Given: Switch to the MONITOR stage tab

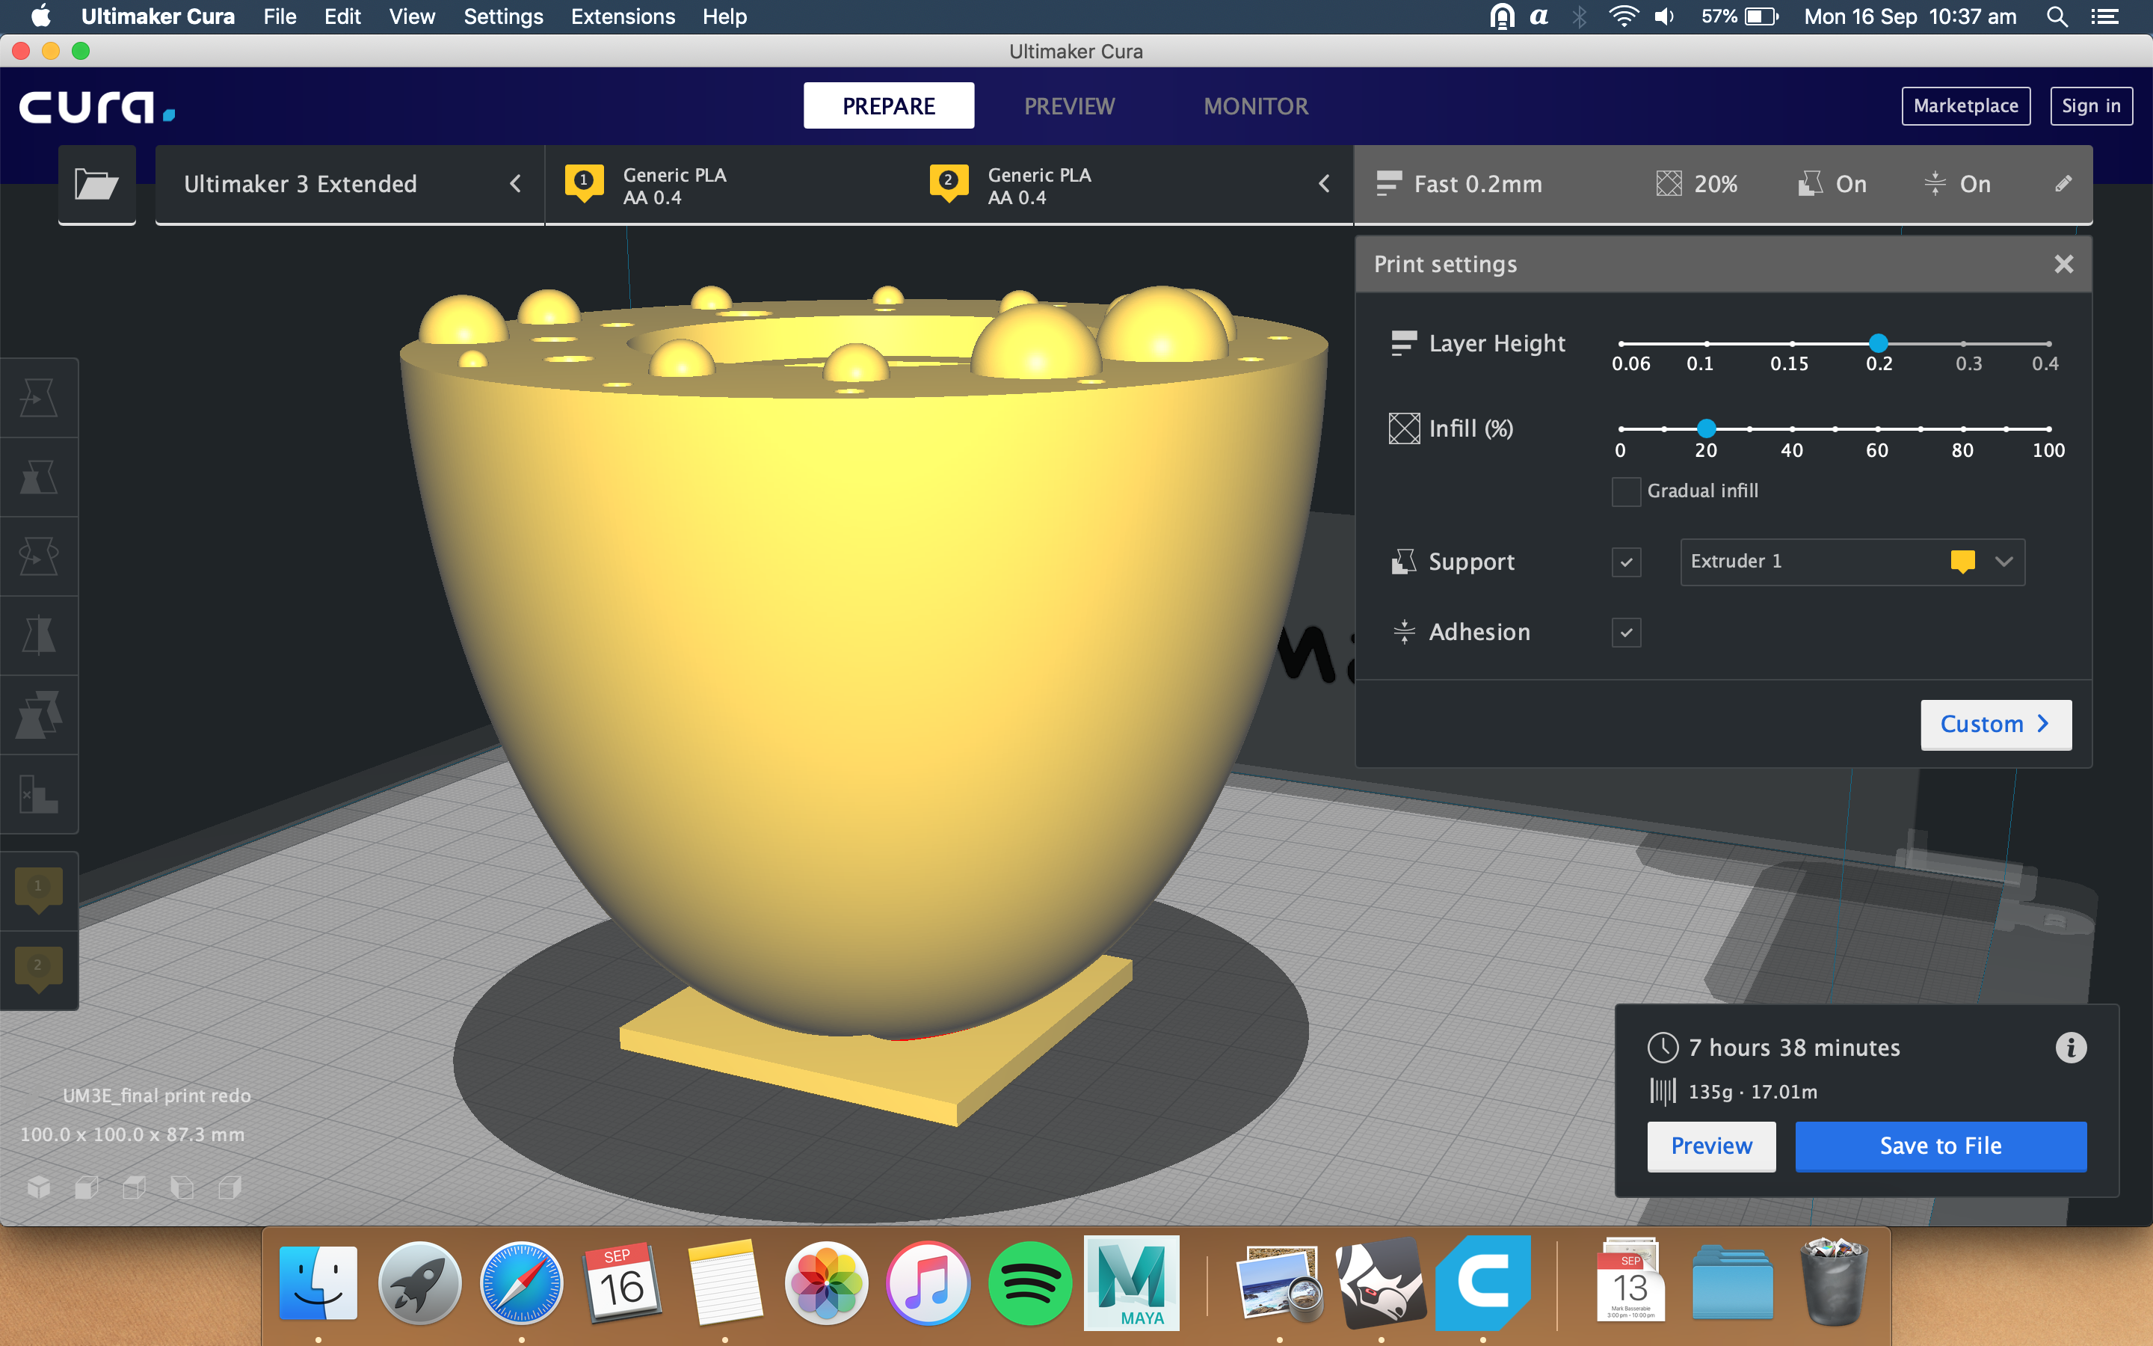Looking at the screenshot, I should tap(1255, 106).
